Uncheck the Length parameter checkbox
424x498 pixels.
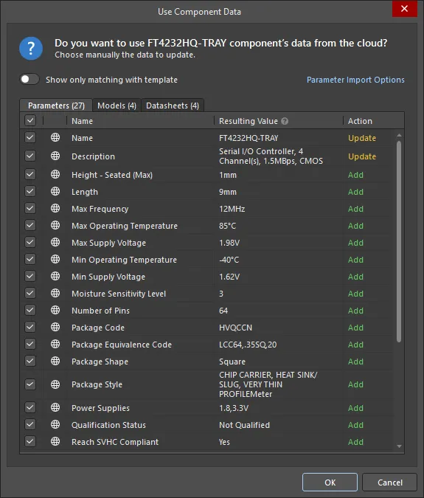coord(30,191)
